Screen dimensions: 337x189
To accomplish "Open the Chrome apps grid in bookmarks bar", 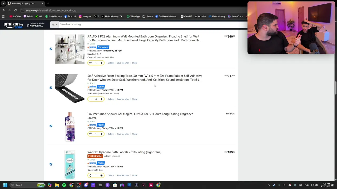I will click(3, 16).
